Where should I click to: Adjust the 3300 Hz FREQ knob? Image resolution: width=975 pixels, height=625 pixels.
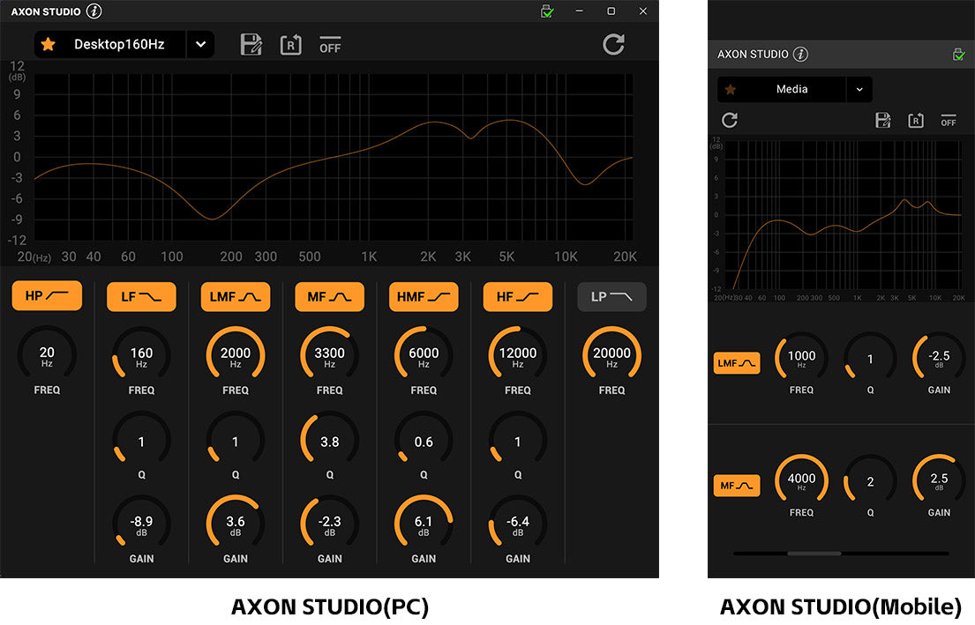pos(329,353)
